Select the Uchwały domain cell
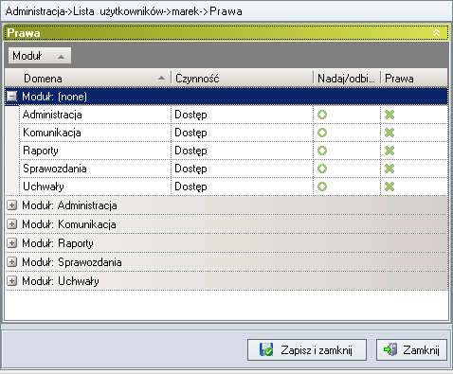 click(95, 187)
